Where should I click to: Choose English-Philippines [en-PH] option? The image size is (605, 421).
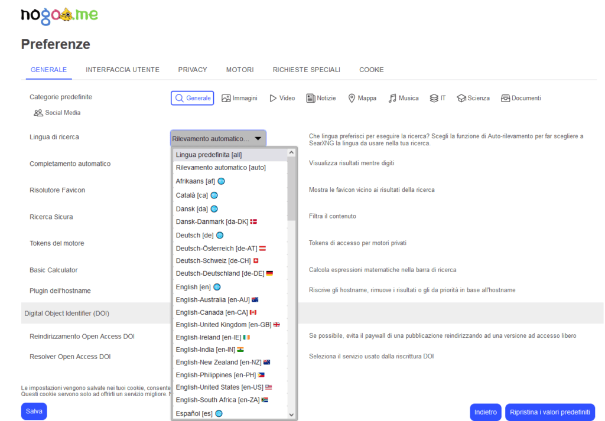click(230, 375)
